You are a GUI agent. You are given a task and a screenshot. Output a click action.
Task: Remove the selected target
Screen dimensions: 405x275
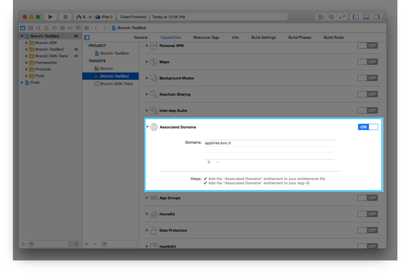pyautogui.click(x=95, y=244)
